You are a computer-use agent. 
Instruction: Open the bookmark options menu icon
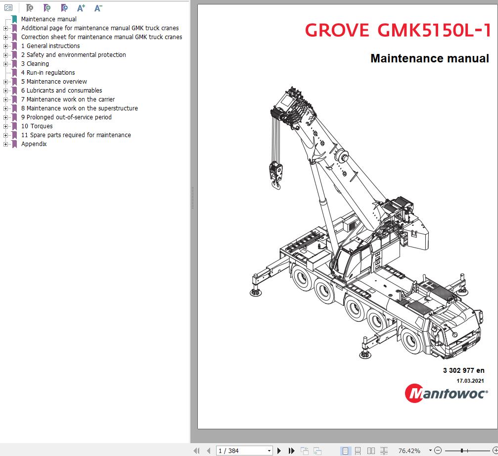pos(8,7)
